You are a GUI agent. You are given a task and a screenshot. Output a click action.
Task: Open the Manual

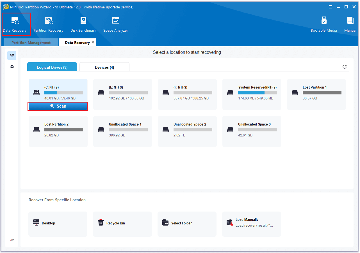coord(350,24)
